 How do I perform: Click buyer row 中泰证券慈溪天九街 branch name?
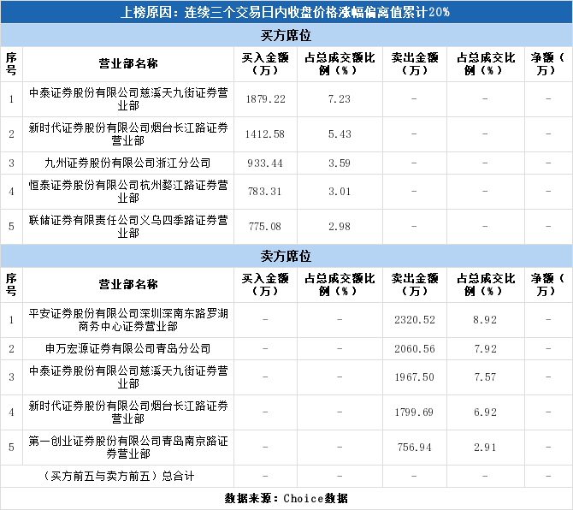pos(128,99)
